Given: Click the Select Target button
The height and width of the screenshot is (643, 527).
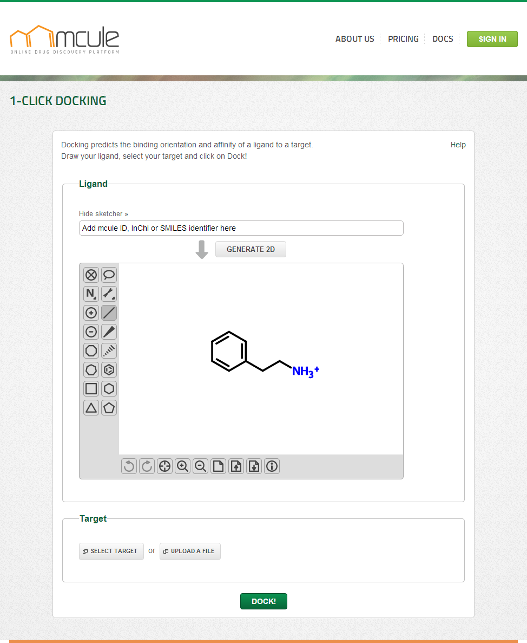Looking at the screenshot, I should (x=111, y=551).
